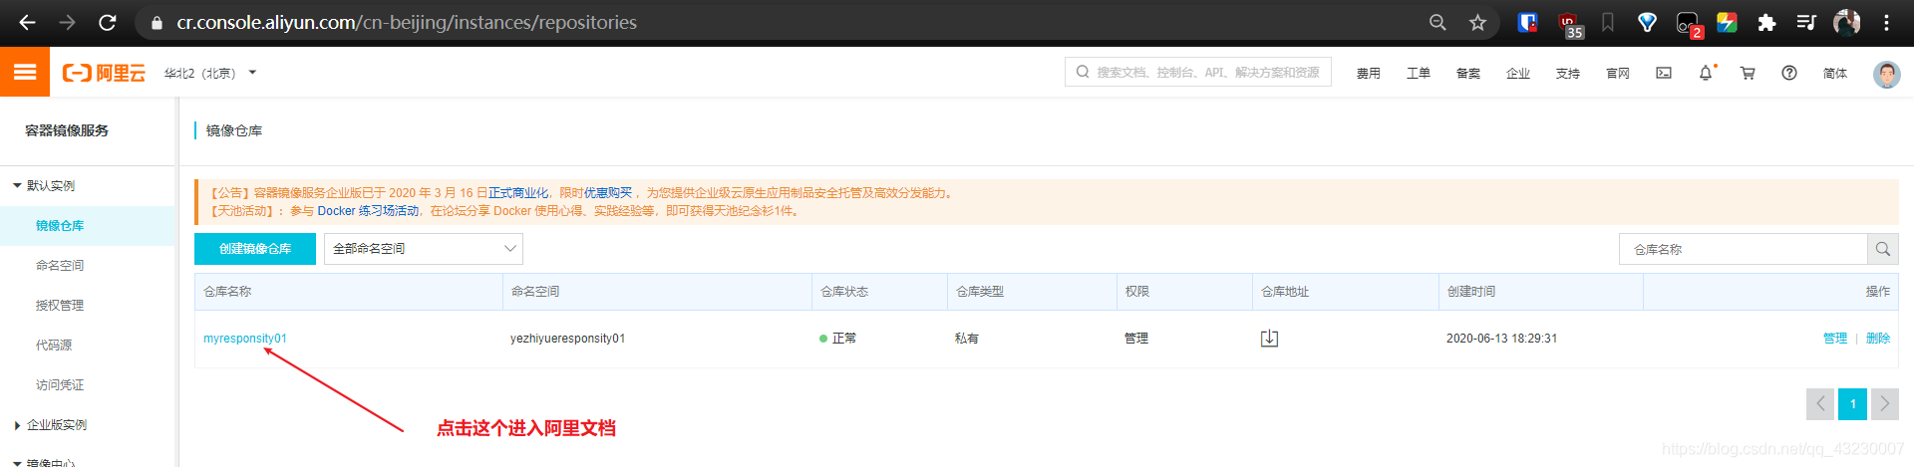This screenshot has height=467, width=1914.
Task: Bookmark this page with the star
Action: pos(1477,22)
